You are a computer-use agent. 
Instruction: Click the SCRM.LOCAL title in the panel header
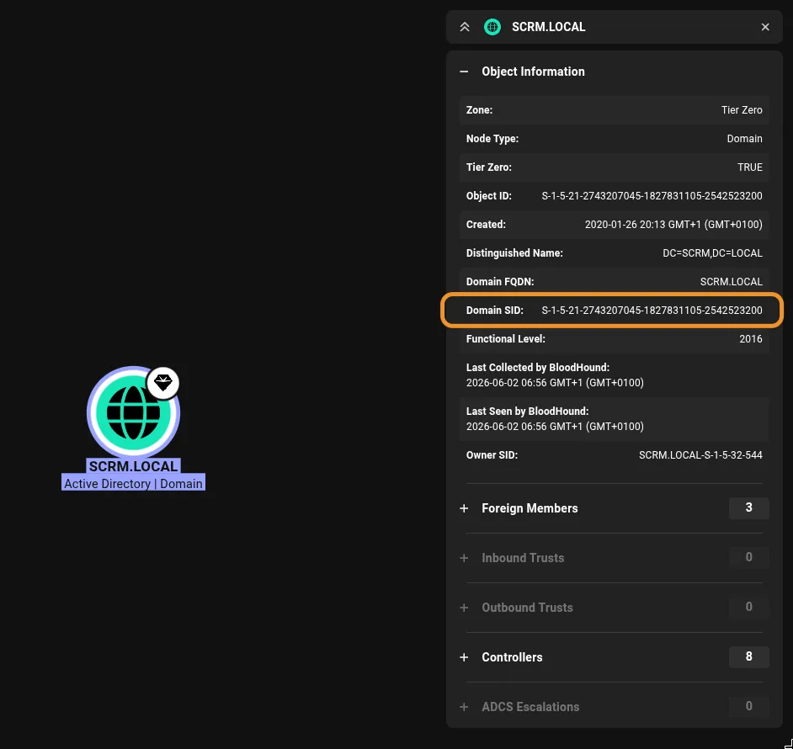548,27
